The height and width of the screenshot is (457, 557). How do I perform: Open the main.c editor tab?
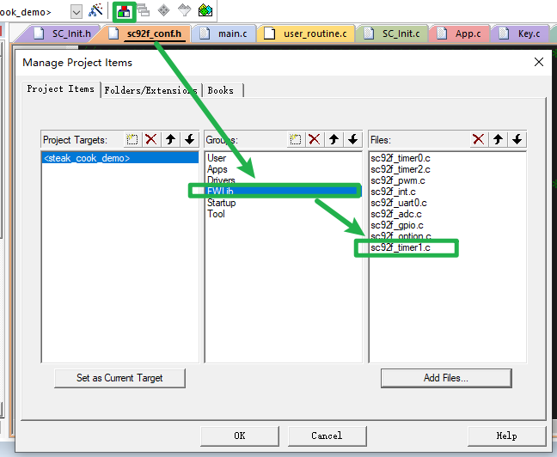[223, 34]
